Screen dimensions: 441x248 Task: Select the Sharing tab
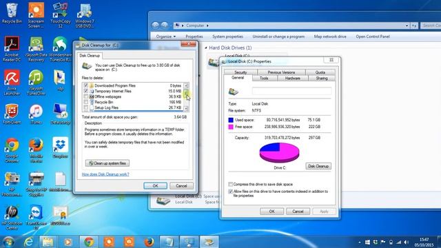click(x=322, y=78)
